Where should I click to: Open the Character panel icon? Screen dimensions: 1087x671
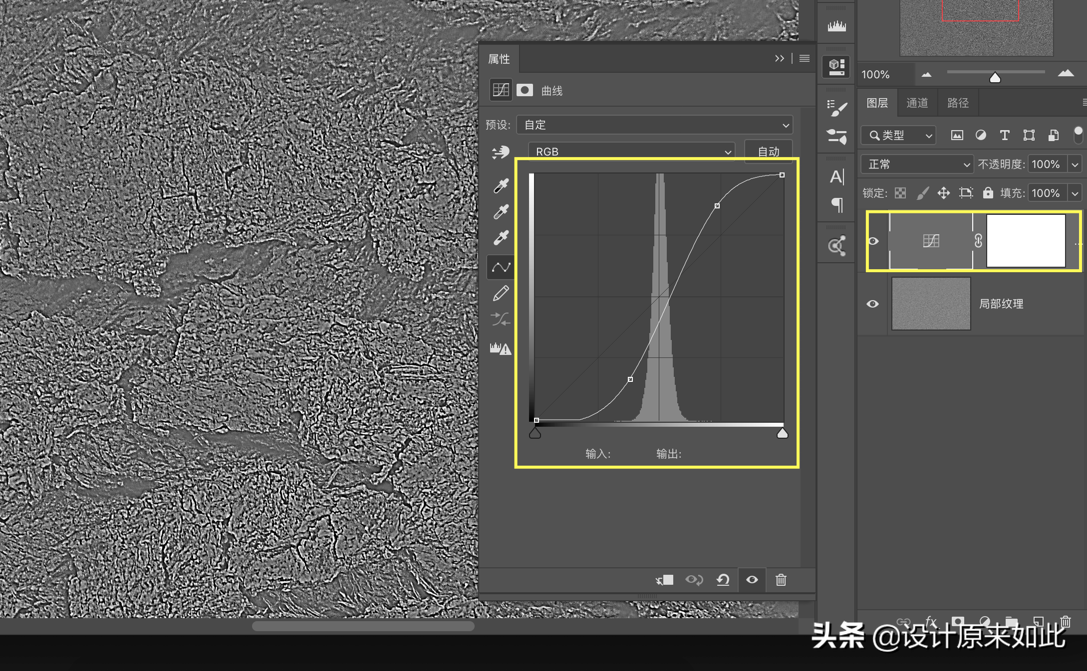836,177
